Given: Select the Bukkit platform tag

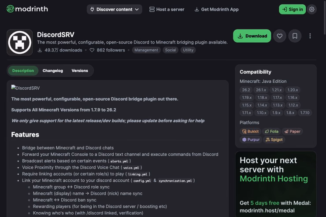Looking at the screenshot, I should point(250,132).
